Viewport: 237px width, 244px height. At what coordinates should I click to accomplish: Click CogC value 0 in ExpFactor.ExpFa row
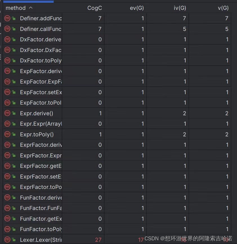click(100, 82)
